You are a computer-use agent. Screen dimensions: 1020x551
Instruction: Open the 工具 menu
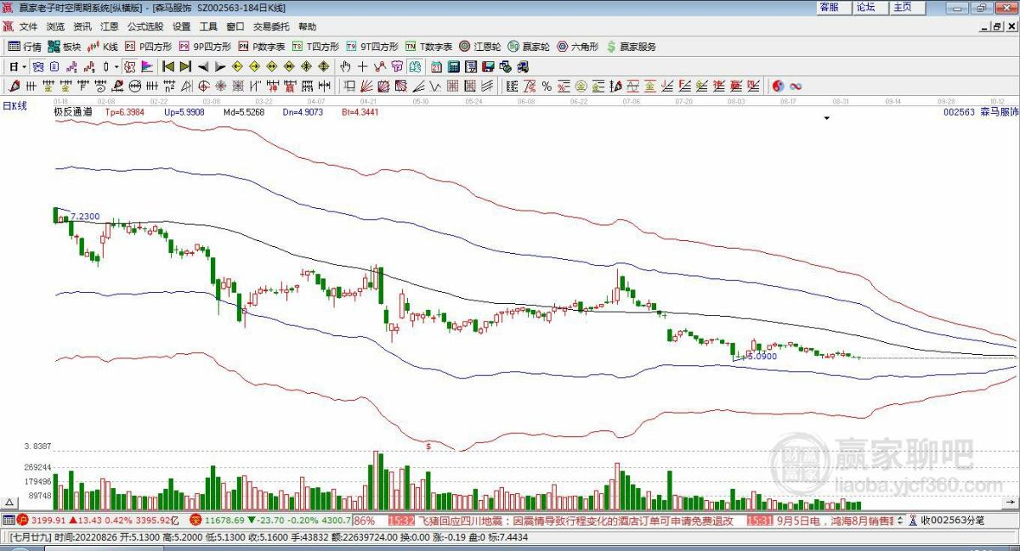pyautogui.click(x=209, y=27)
